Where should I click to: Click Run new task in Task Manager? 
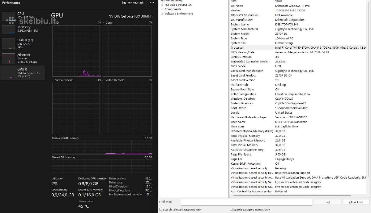tap(133, 2)
